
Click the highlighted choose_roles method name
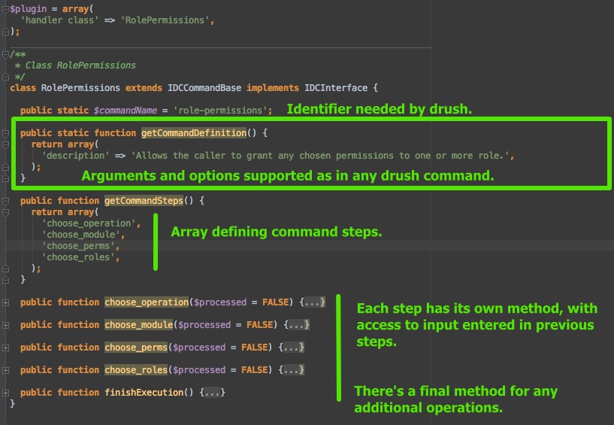point(136,370)
